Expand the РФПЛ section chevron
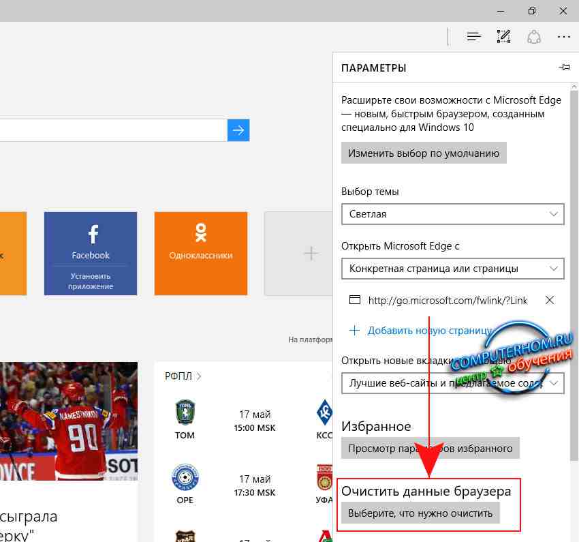This screenshot has width=579, height=542. [x=199, y=376]
